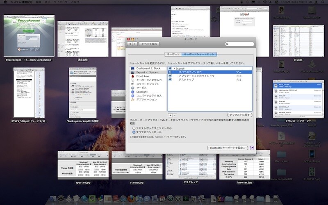Click the purple help question mark button
The width and height of the screenshot is (328, 205).
click(252, 148)
